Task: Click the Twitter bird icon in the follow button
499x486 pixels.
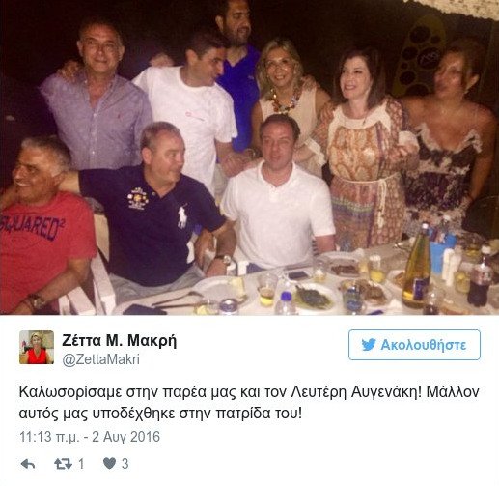Action: (369, 345)
